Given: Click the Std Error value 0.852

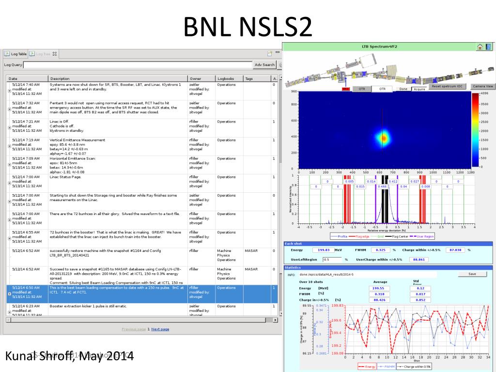Looking at the screenshot, I should click(x=420, y=300).
